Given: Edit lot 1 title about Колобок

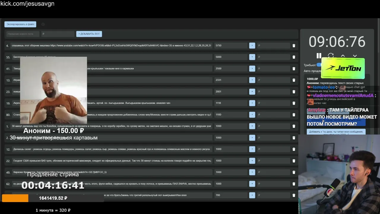Looking at the screenshot, I should point(111,126).
